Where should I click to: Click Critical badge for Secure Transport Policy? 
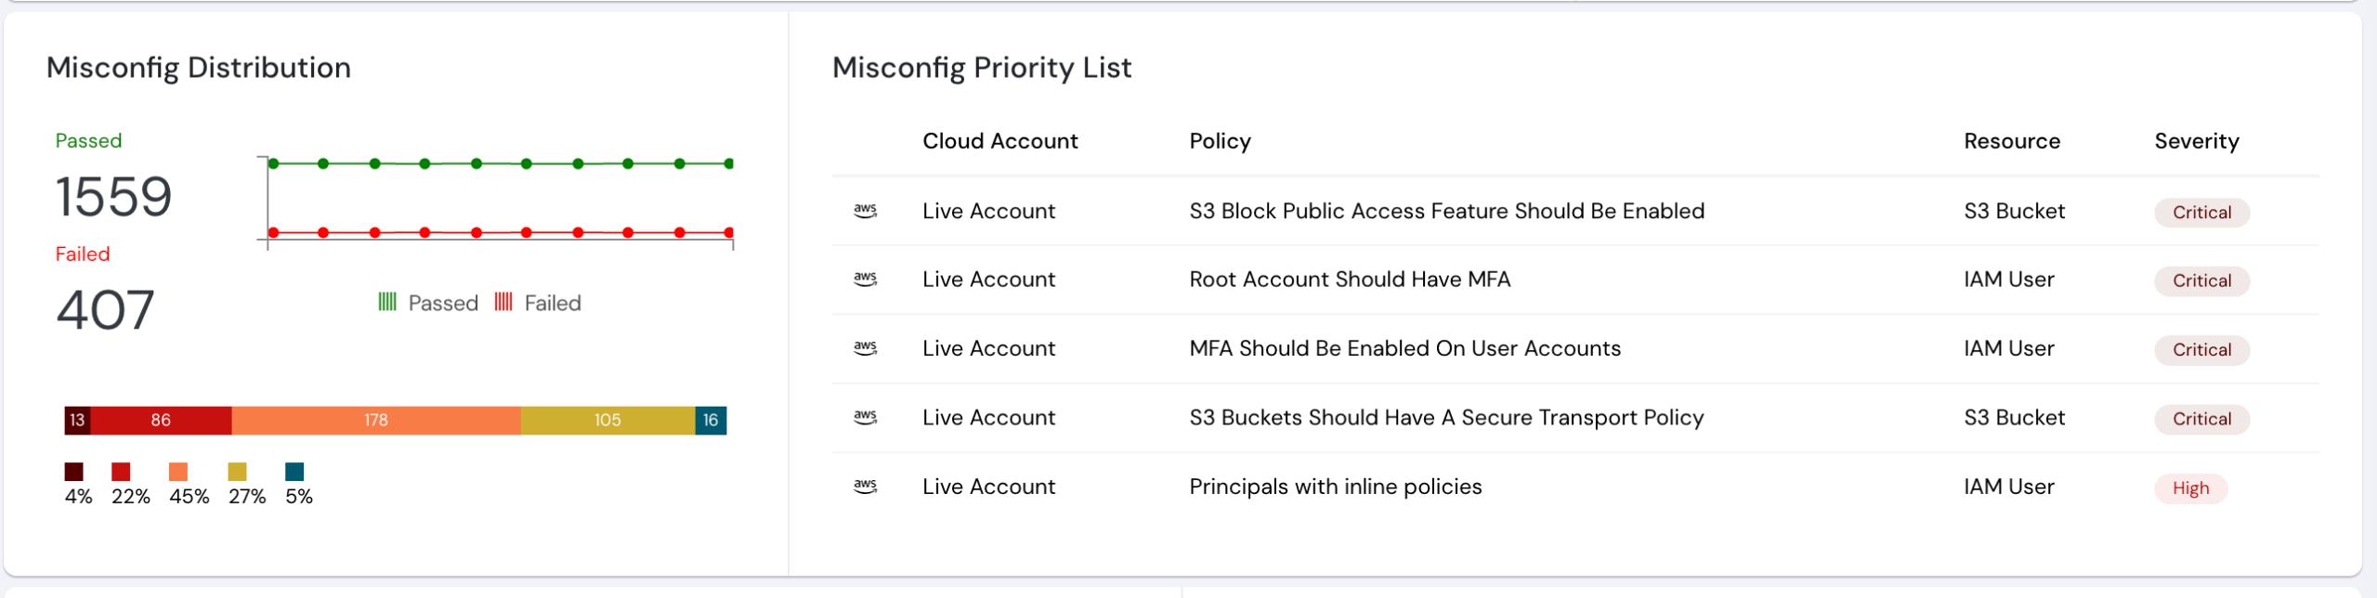tap(2201, 420)
